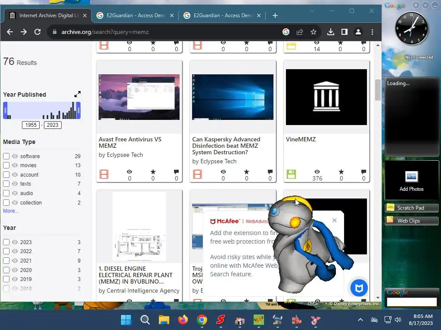Check the 2023 year checkbox

click(x=6, y=242)
